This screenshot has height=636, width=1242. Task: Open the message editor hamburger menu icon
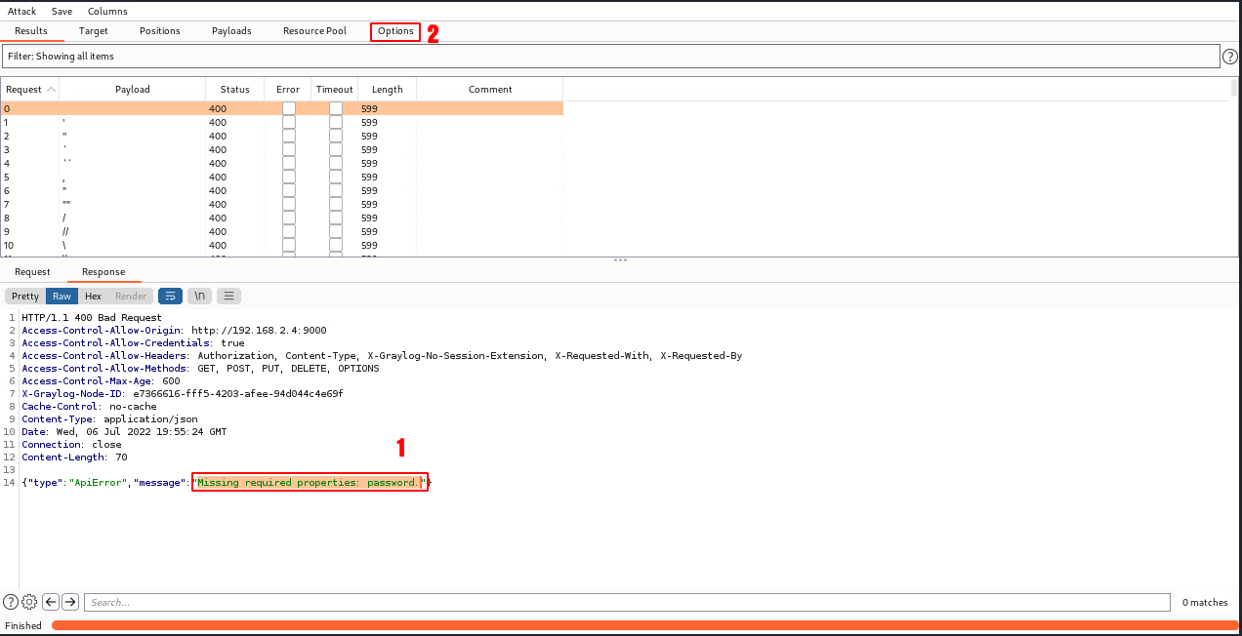[x=228, y=296]
